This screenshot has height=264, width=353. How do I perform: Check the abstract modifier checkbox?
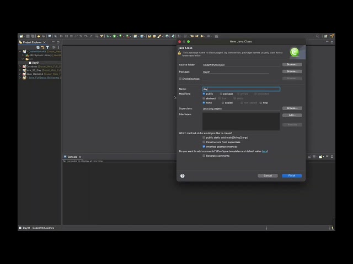204,98
